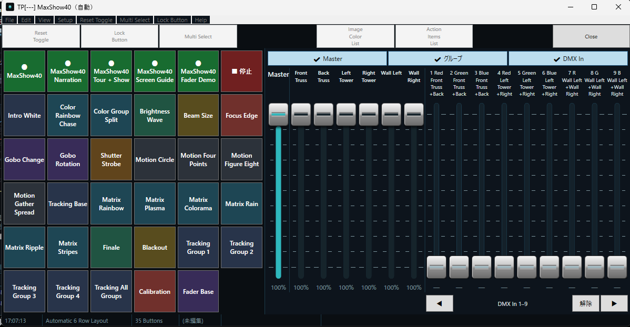Click the 1 Red Front Truss DMX fader
Image resolution: width=630 pixels, height=327 pixels.
436,267
